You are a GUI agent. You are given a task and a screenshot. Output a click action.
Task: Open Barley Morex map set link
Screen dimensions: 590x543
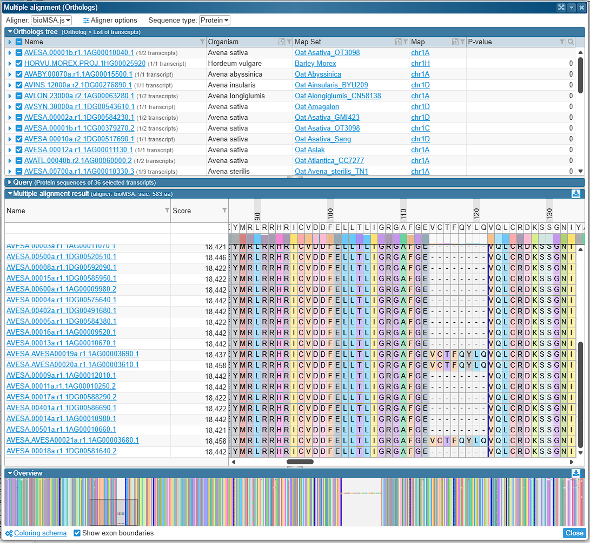tap(315, 63)
